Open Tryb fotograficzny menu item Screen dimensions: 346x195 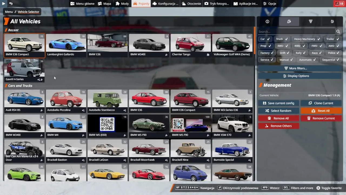coord(217,4)
